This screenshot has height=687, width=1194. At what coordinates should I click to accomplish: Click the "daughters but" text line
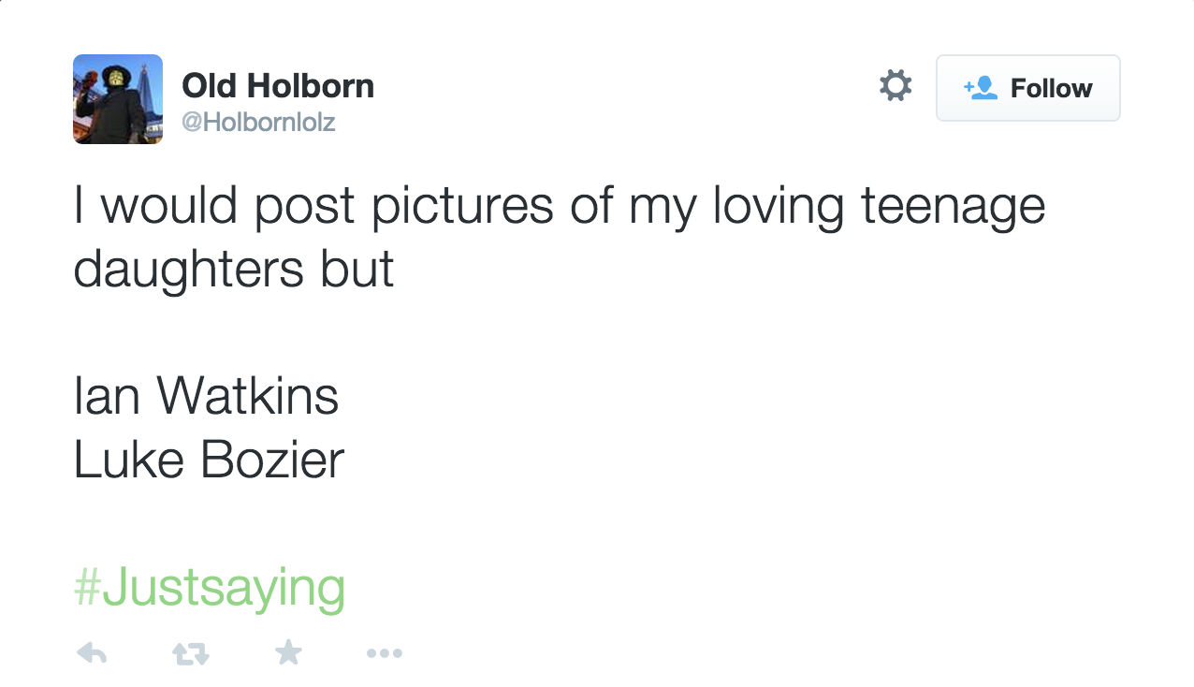point(233,269)
